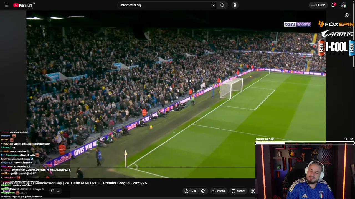Show video info with the i icon
The image size is (355, 199).
click(x=347, y=15)
